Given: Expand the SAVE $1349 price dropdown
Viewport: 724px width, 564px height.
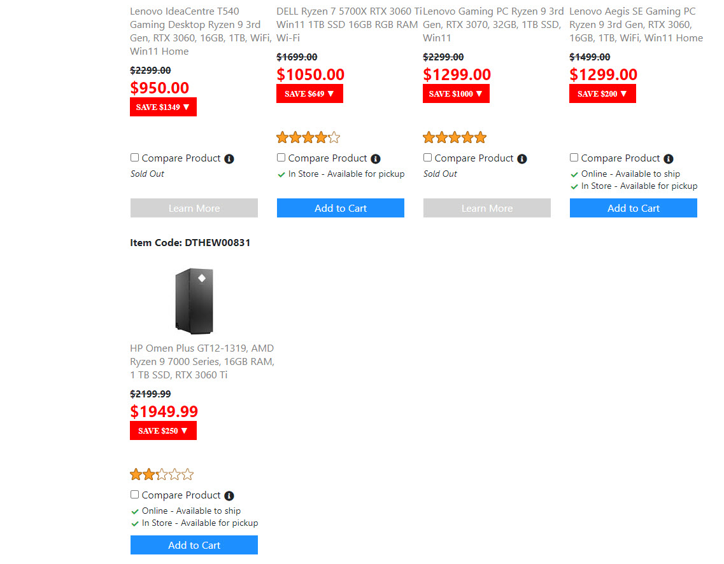Looking at the screenshot, I should pyautogui.click(x=163, y=107).
